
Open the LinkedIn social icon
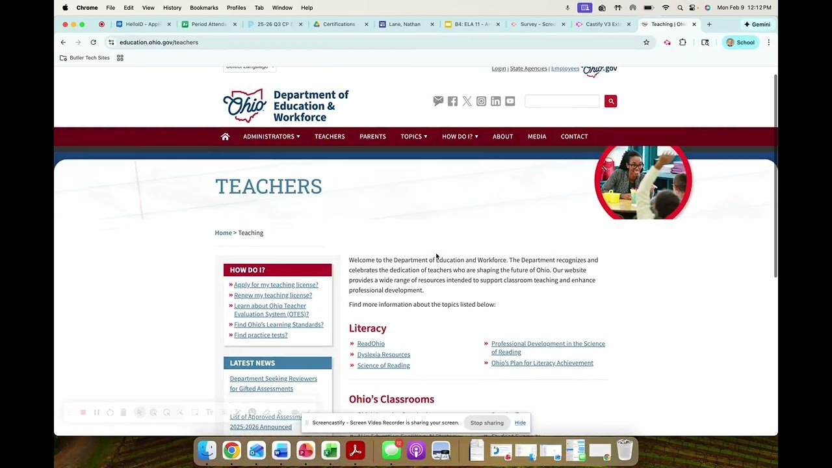point(495,101)
